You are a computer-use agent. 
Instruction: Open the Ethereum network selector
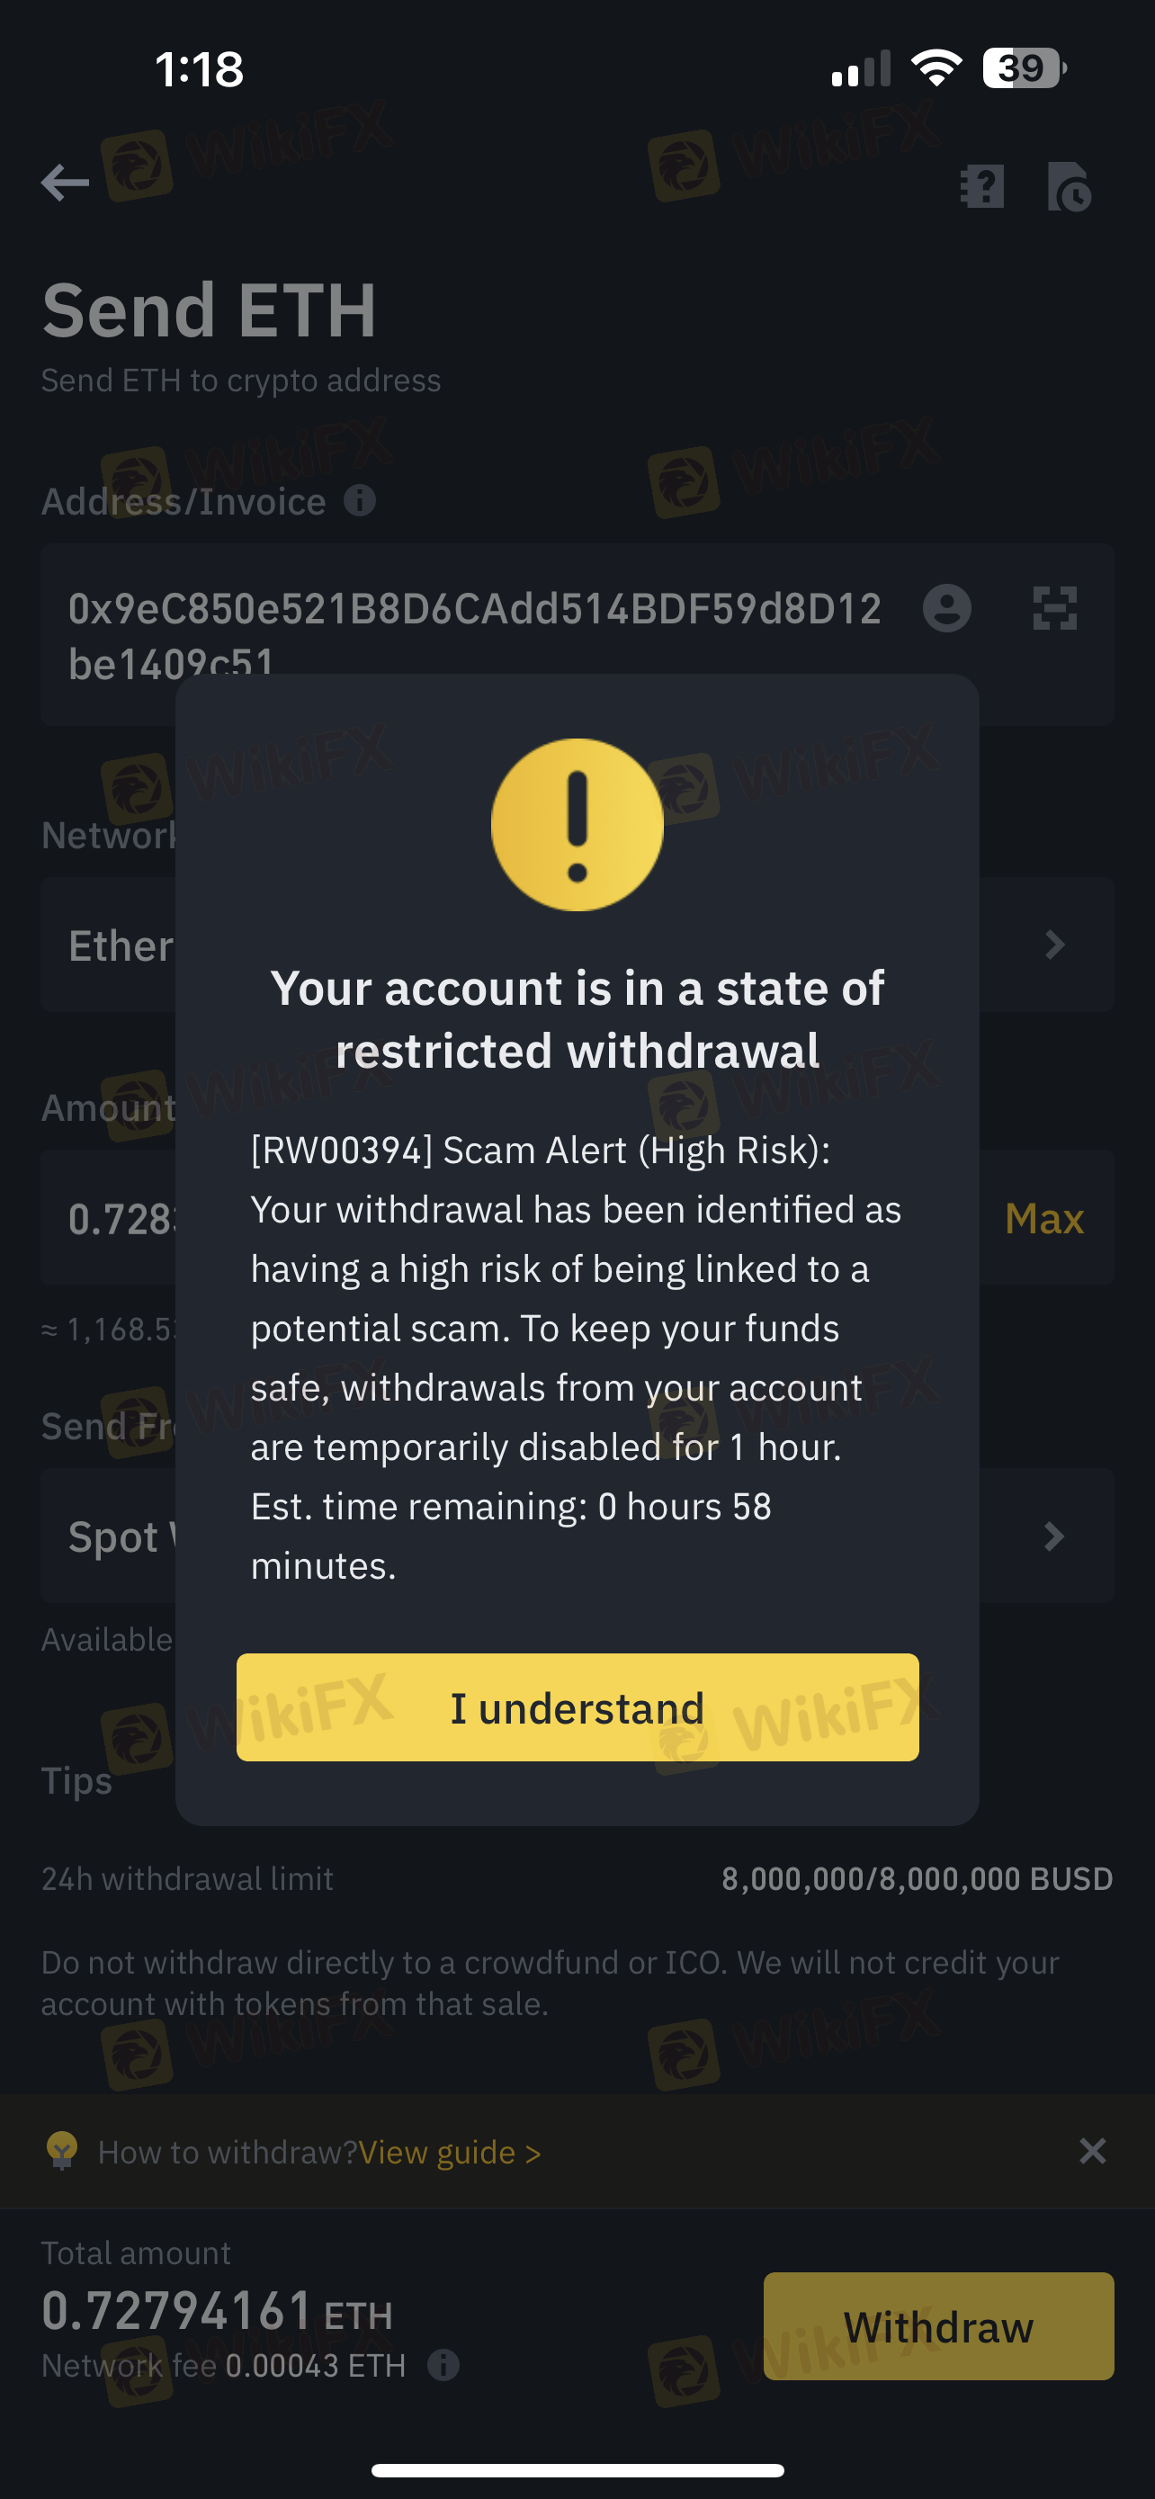click(577, 944)
